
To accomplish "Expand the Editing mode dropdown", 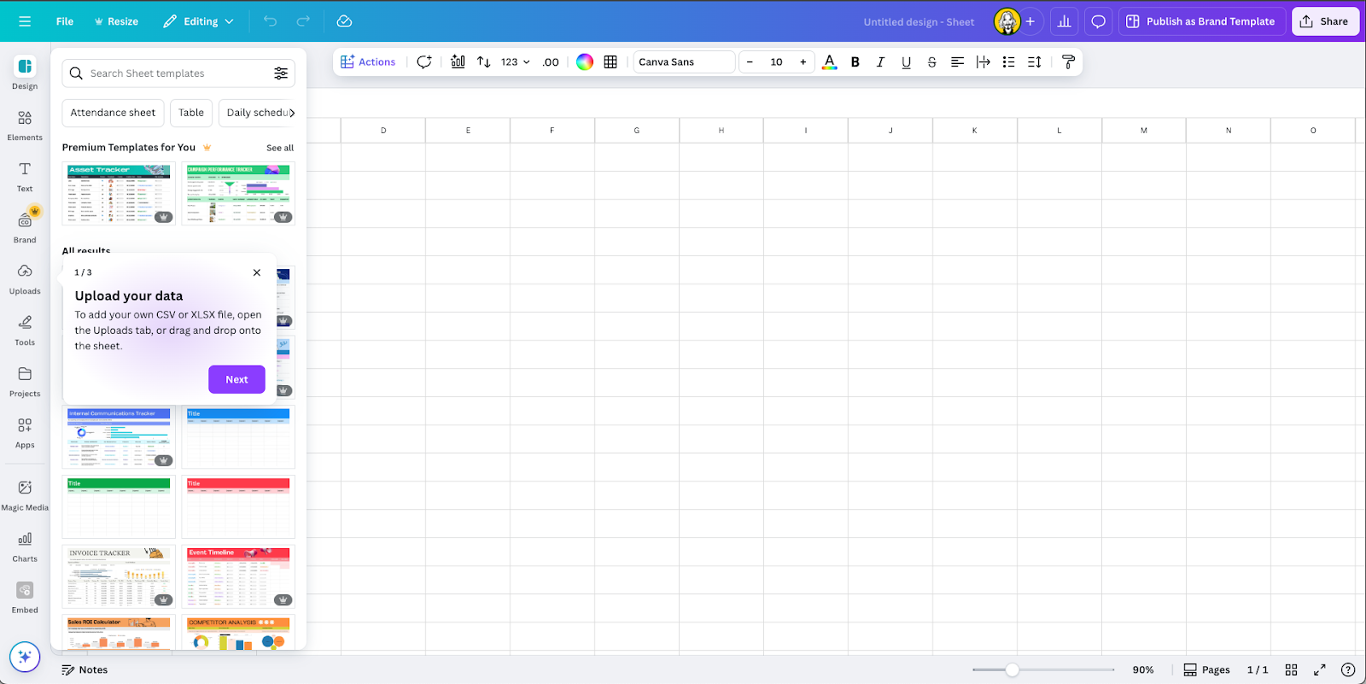I will 198,21.
